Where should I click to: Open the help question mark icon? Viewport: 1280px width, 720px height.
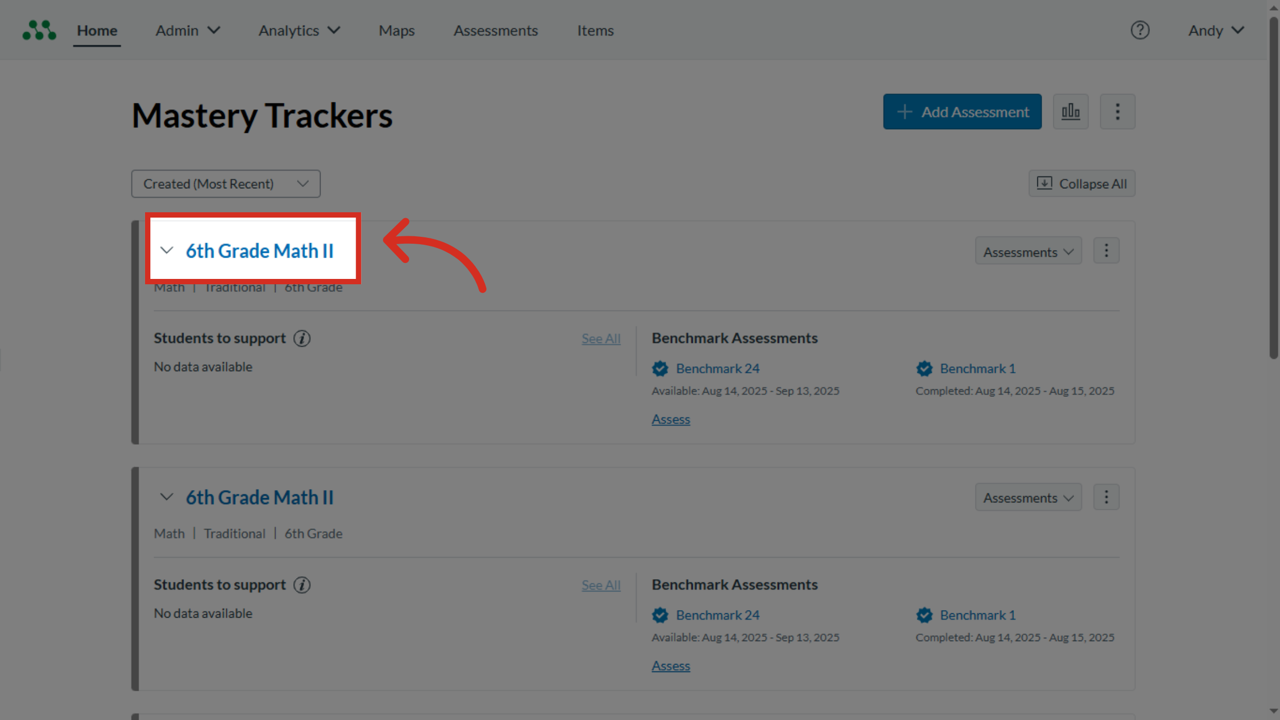coord(1140,30)
